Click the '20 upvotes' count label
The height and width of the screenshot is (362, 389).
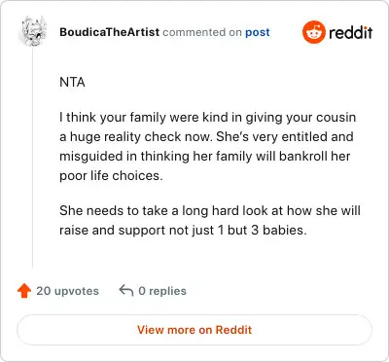(x=67, y=291)
